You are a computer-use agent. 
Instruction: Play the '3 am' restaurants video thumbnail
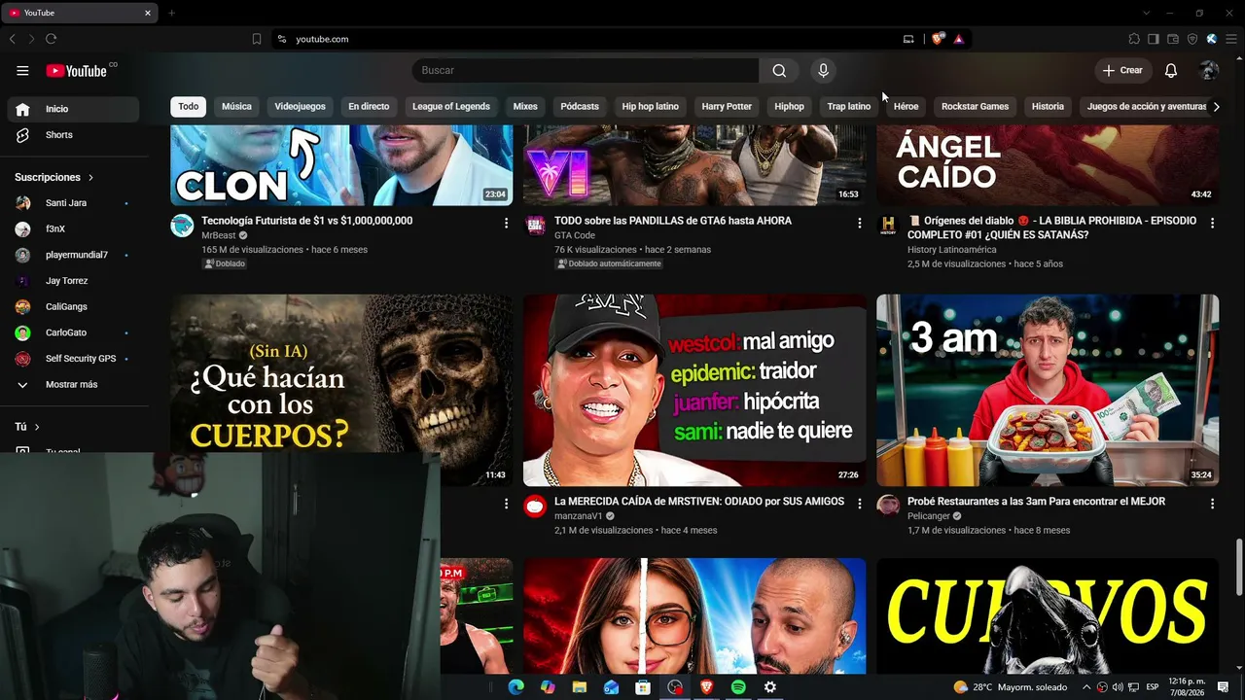[1048, 390]
